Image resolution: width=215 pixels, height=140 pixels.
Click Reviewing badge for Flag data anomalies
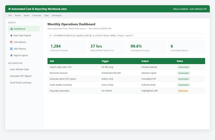[183, 91]
